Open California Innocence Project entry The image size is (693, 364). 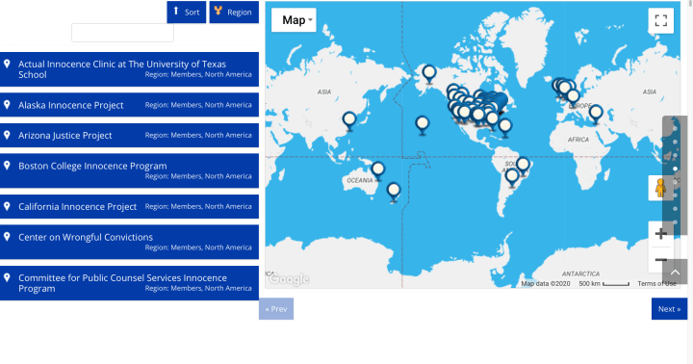click(129, 206)
